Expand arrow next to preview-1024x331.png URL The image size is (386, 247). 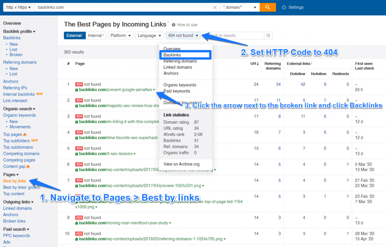coord(203,186)
